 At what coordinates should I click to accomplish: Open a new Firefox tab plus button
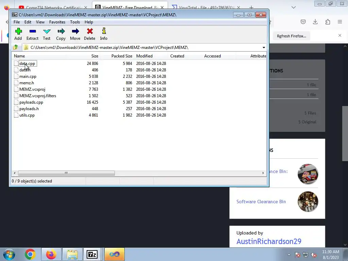(251, 7)
